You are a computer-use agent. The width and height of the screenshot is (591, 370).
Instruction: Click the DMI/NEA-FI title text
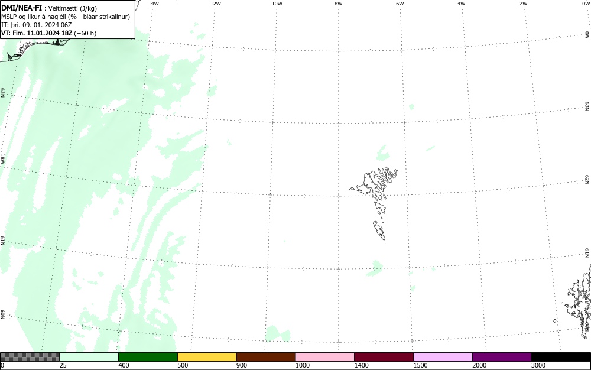point(21,8)
